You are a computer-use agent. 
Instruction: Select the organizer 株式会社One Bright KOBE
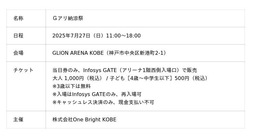point(84,119)
